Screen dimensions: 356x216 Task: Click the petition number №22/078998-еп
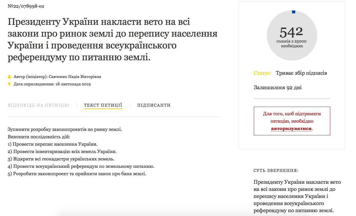point(26,6)
